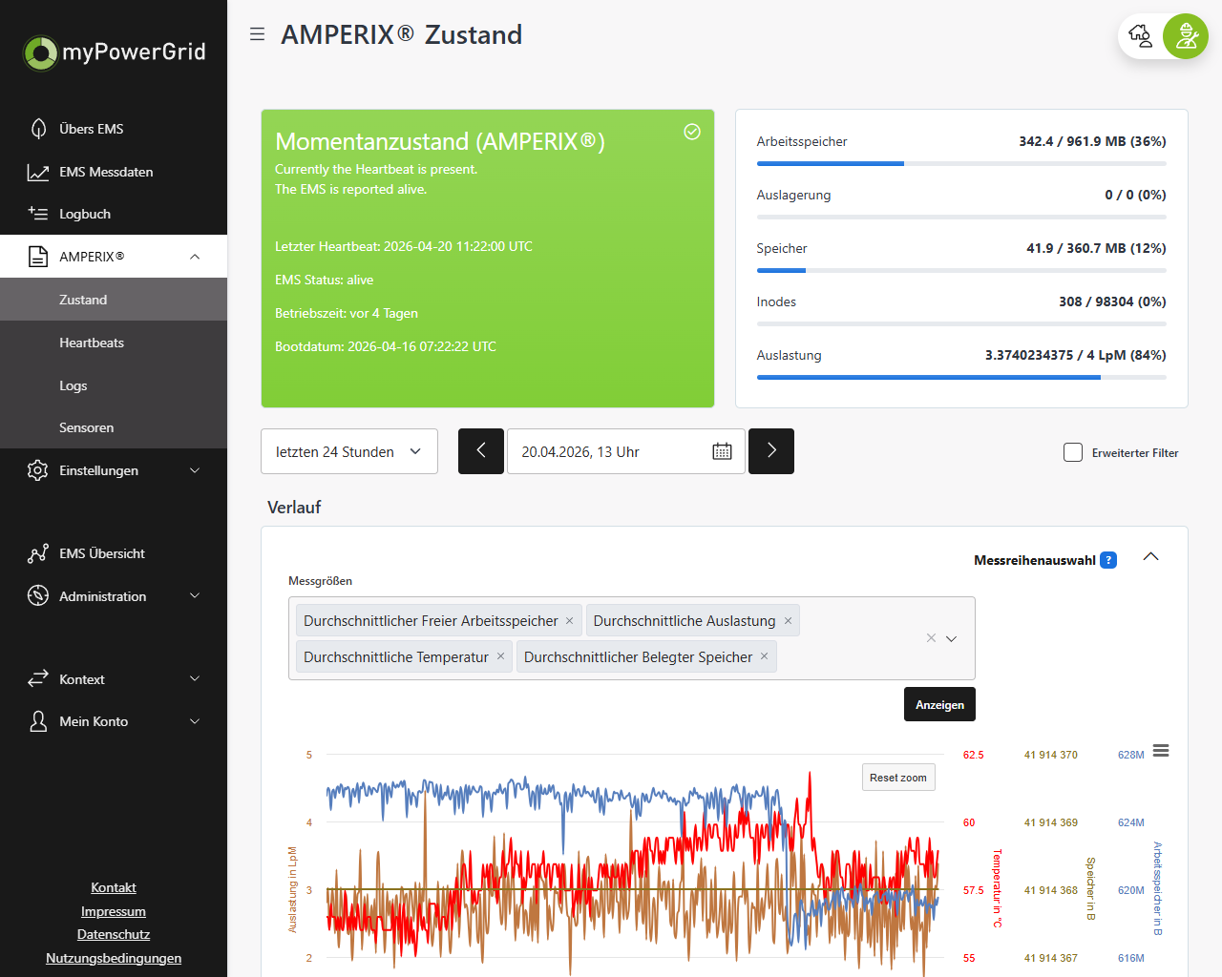
Task: Clear all selected Messgrößen
Action: click(x=931, y=638)
